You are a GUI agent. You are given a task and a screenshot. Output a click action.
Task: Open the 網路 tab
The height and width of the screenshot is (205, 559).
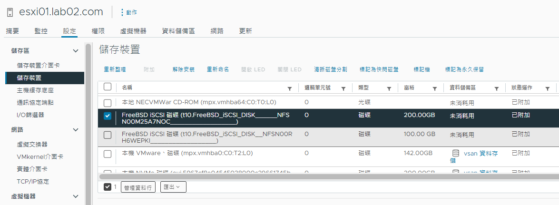217,31
